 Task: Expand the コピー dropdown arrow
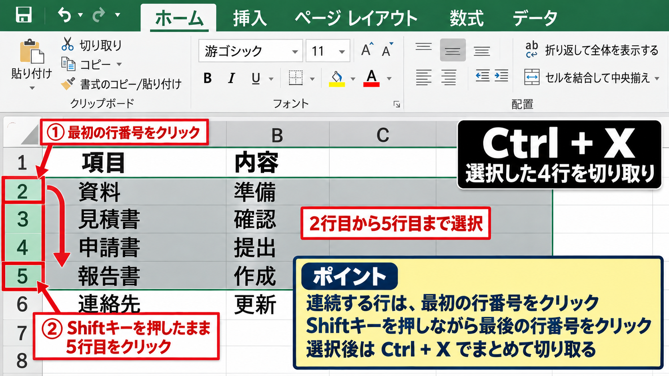point(119,64)
